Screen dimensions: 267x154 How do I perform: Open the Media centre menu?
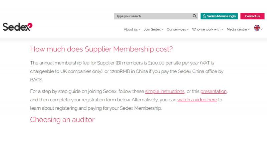237,29
